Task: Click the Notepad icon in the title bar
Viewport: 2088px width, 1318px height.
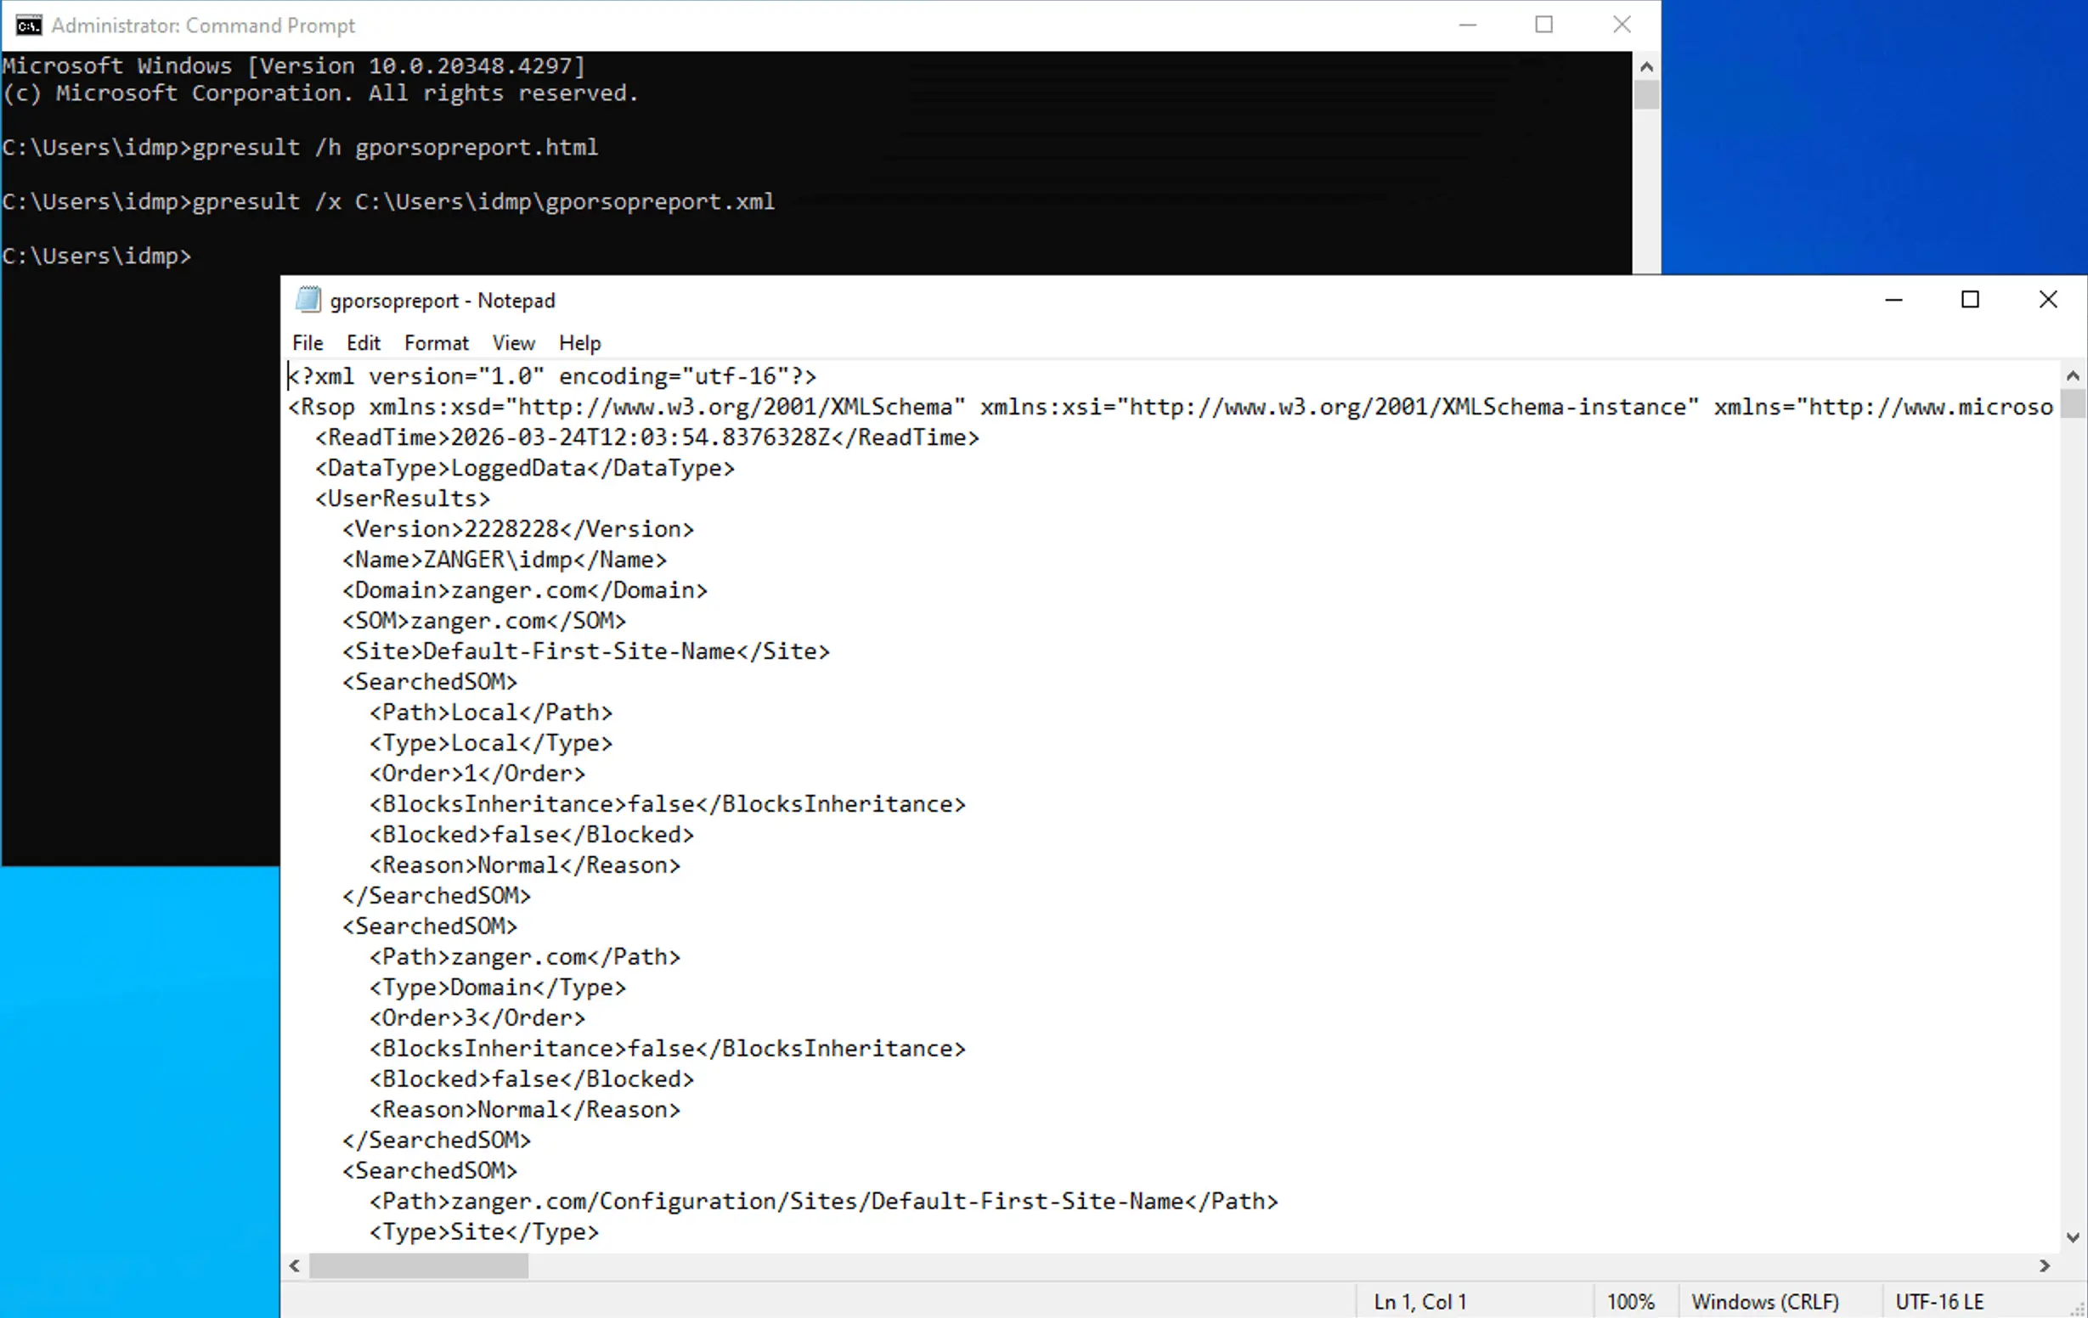Action: click(x=308, y=299)
